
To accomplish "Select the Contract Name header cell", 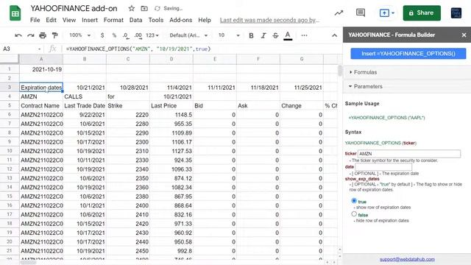I will 41,106.
